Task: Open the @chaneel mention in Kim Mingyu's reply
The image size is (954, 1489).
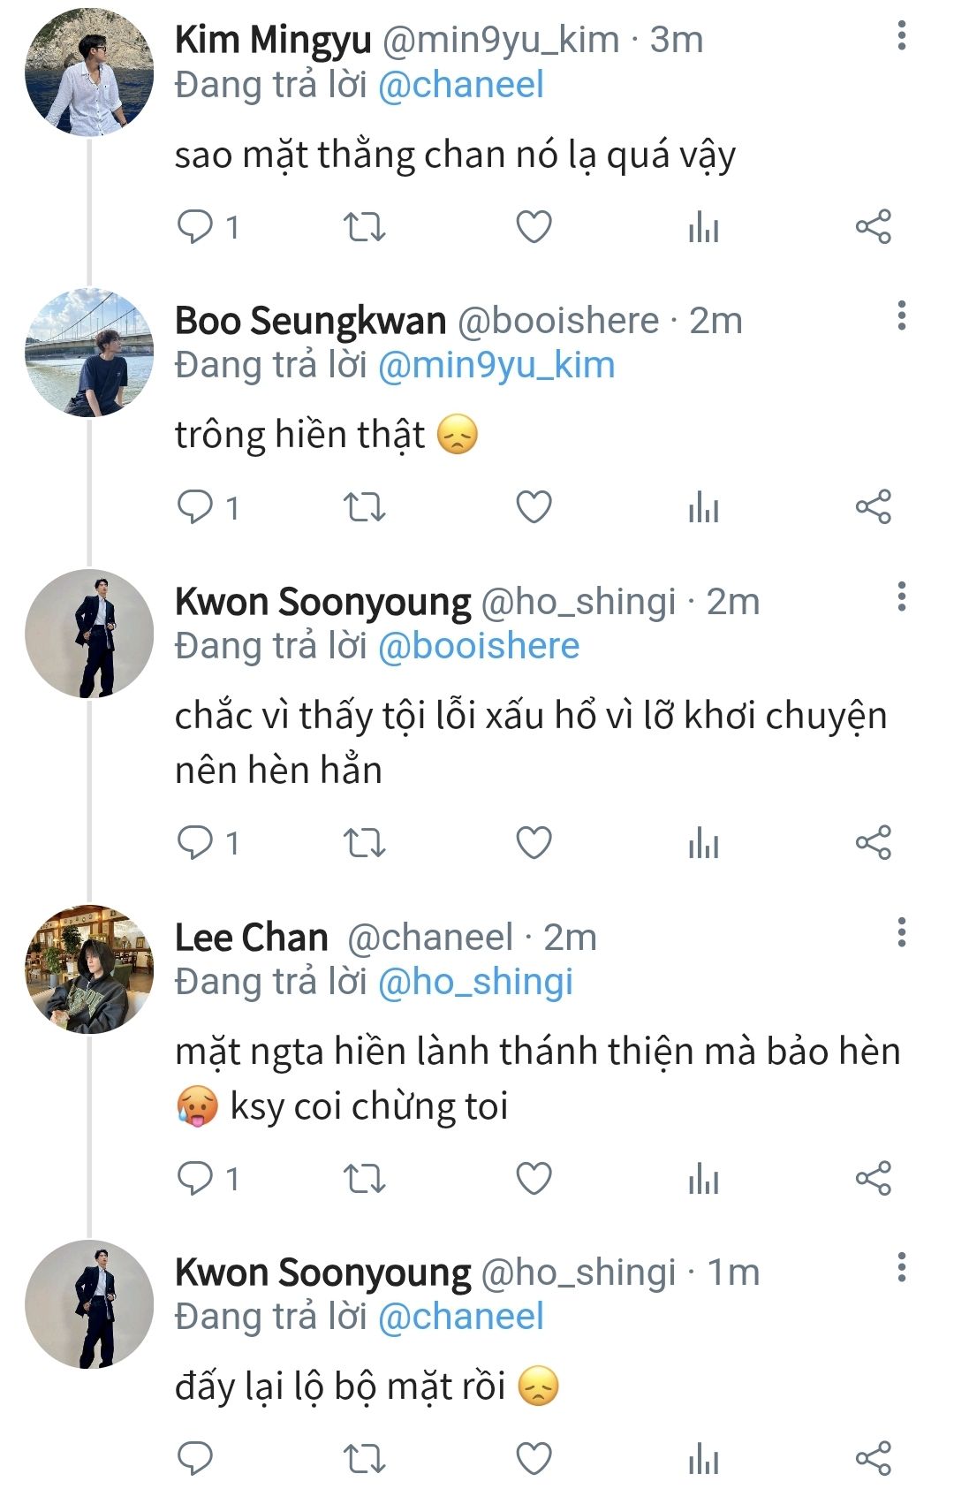Action: 460,85
